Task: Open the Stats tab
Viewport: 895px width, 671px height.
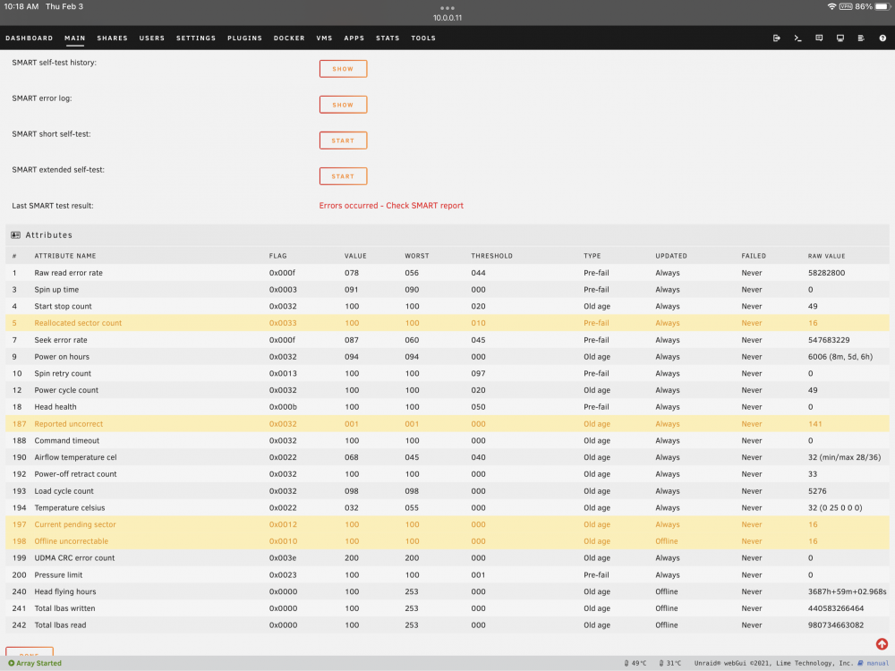Action: click(x=388, y=38)
